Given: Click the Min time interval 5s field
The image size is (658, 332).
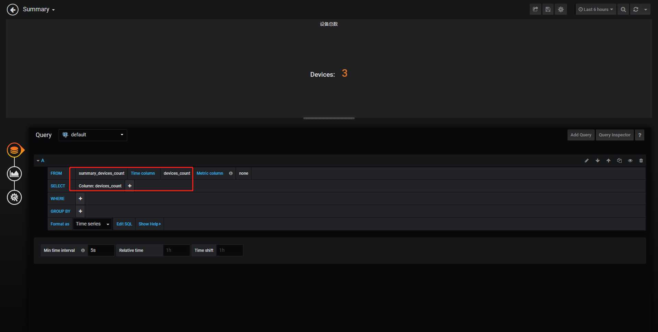Looking at the screenshot, I should point(101,250).
